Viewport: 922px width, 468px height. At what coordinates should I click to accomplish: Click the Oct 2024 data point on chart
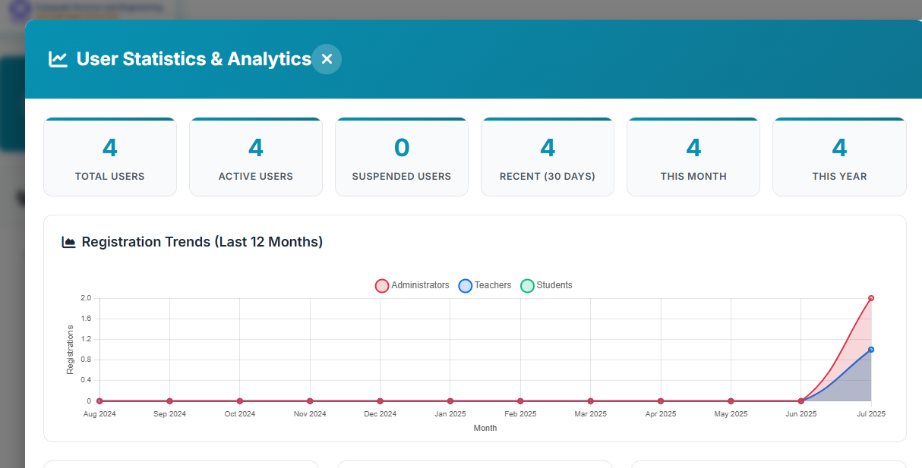pyautogui.click(x=240, y=400)
